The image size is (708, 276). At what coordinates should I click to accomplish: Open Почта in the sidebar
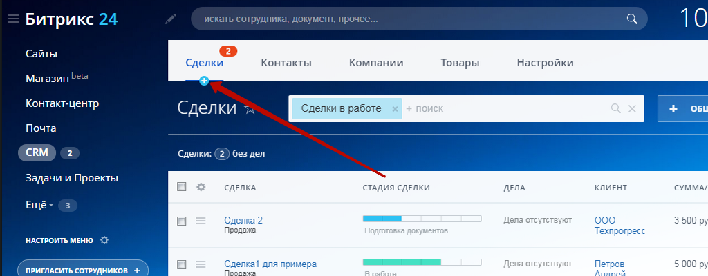click(x=41, y=128)
